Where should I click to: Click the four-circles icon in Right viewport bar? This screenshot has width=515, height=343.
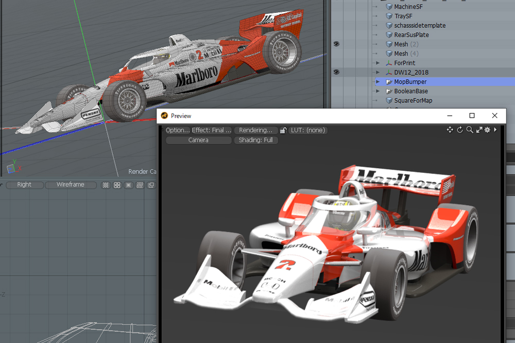click(117, 185)
